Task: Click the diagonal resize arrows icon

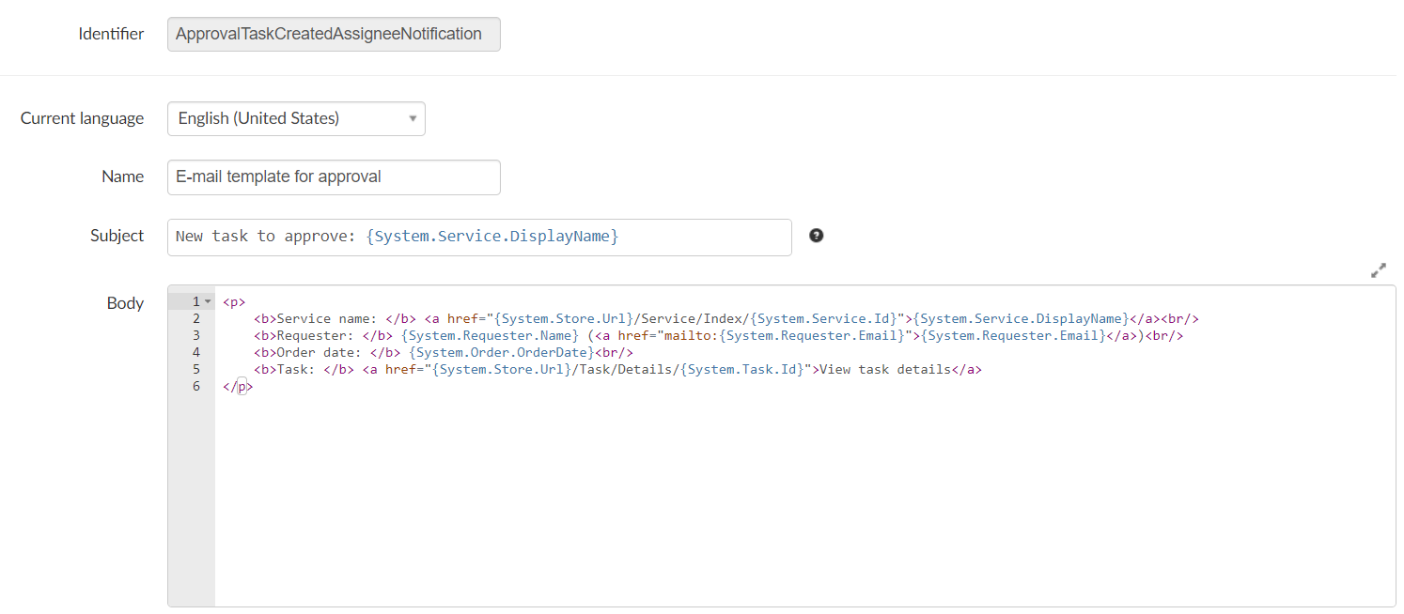Action: 1379,269
